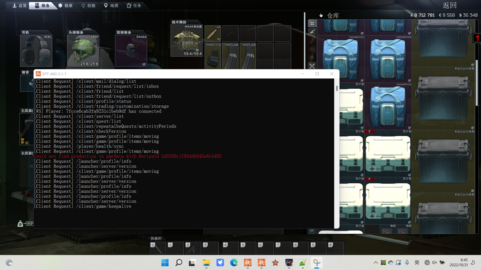Open the Windows Start menu

(165, 263)
